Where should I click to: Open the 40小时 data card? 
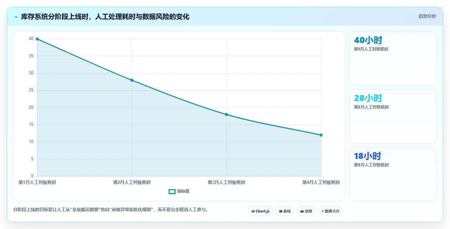[393, 58]
